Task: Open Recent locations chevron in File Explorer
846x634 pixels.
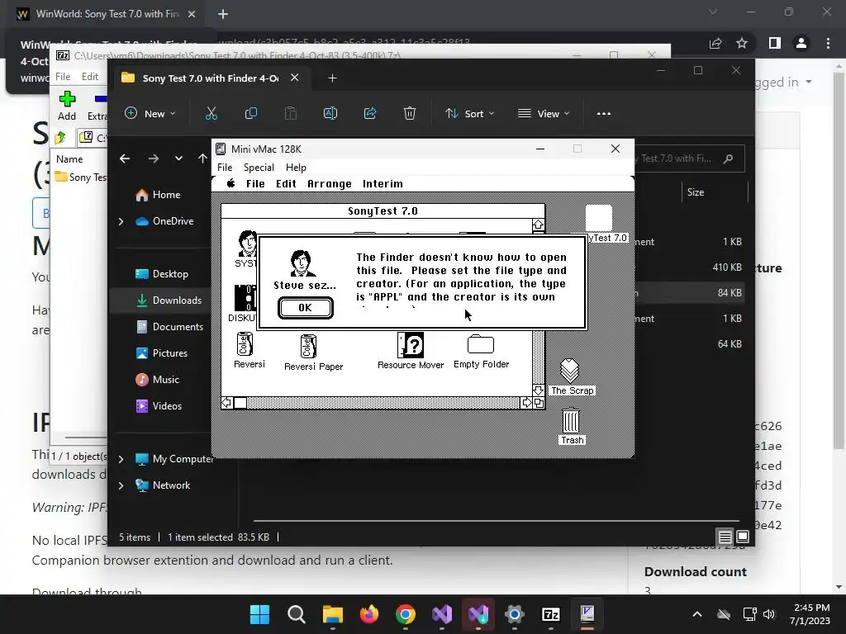Action: [178, 158]
